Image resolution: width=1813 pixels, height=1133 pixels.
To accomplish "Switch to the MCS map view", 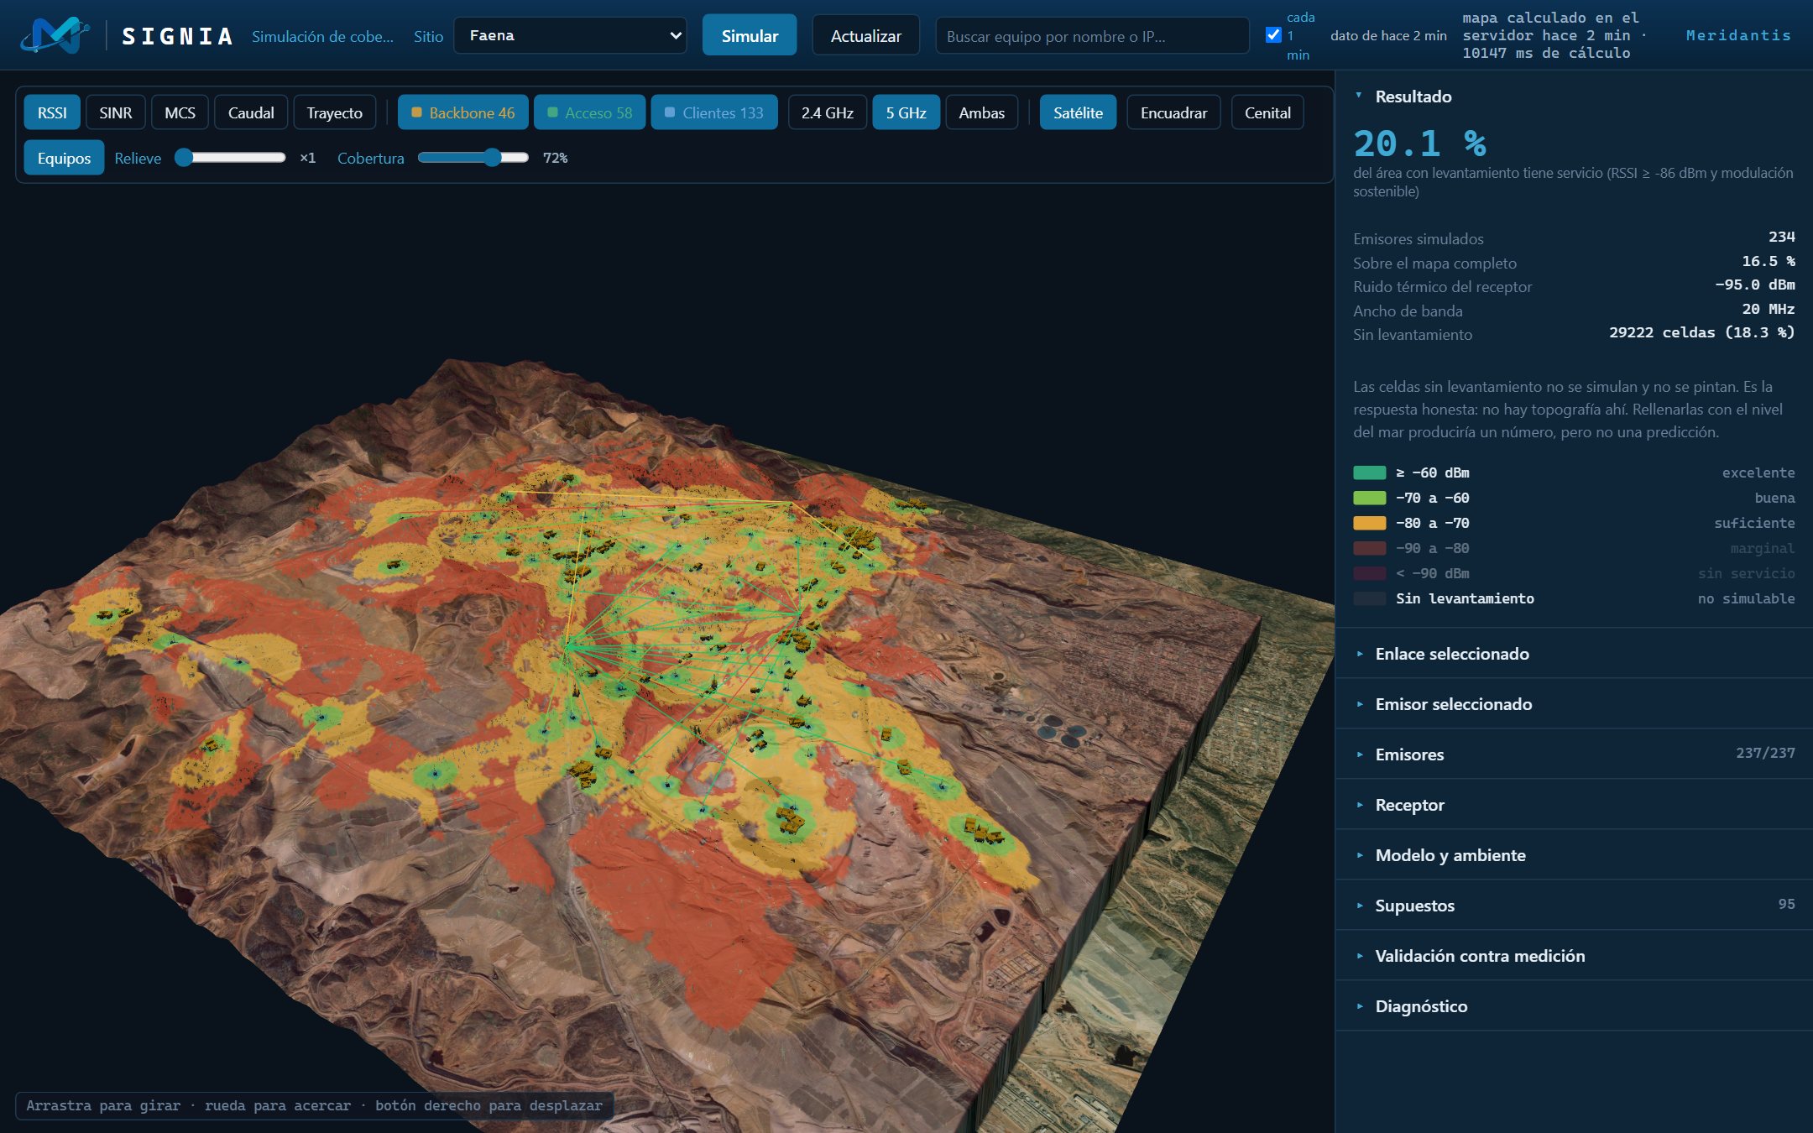I will tap(180, 112).
